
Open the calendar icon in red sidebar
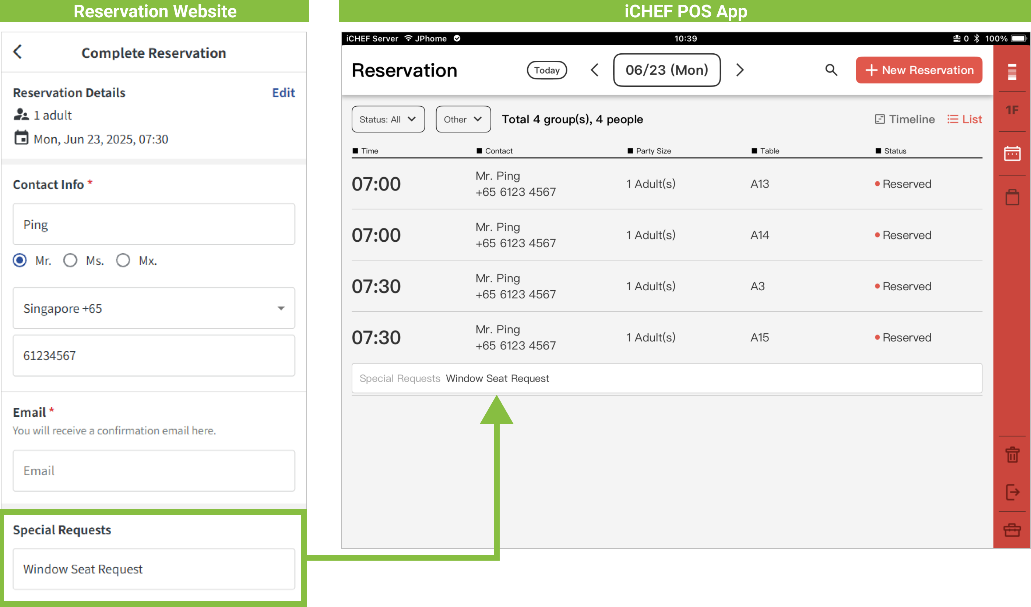(x=1012, y=154)
